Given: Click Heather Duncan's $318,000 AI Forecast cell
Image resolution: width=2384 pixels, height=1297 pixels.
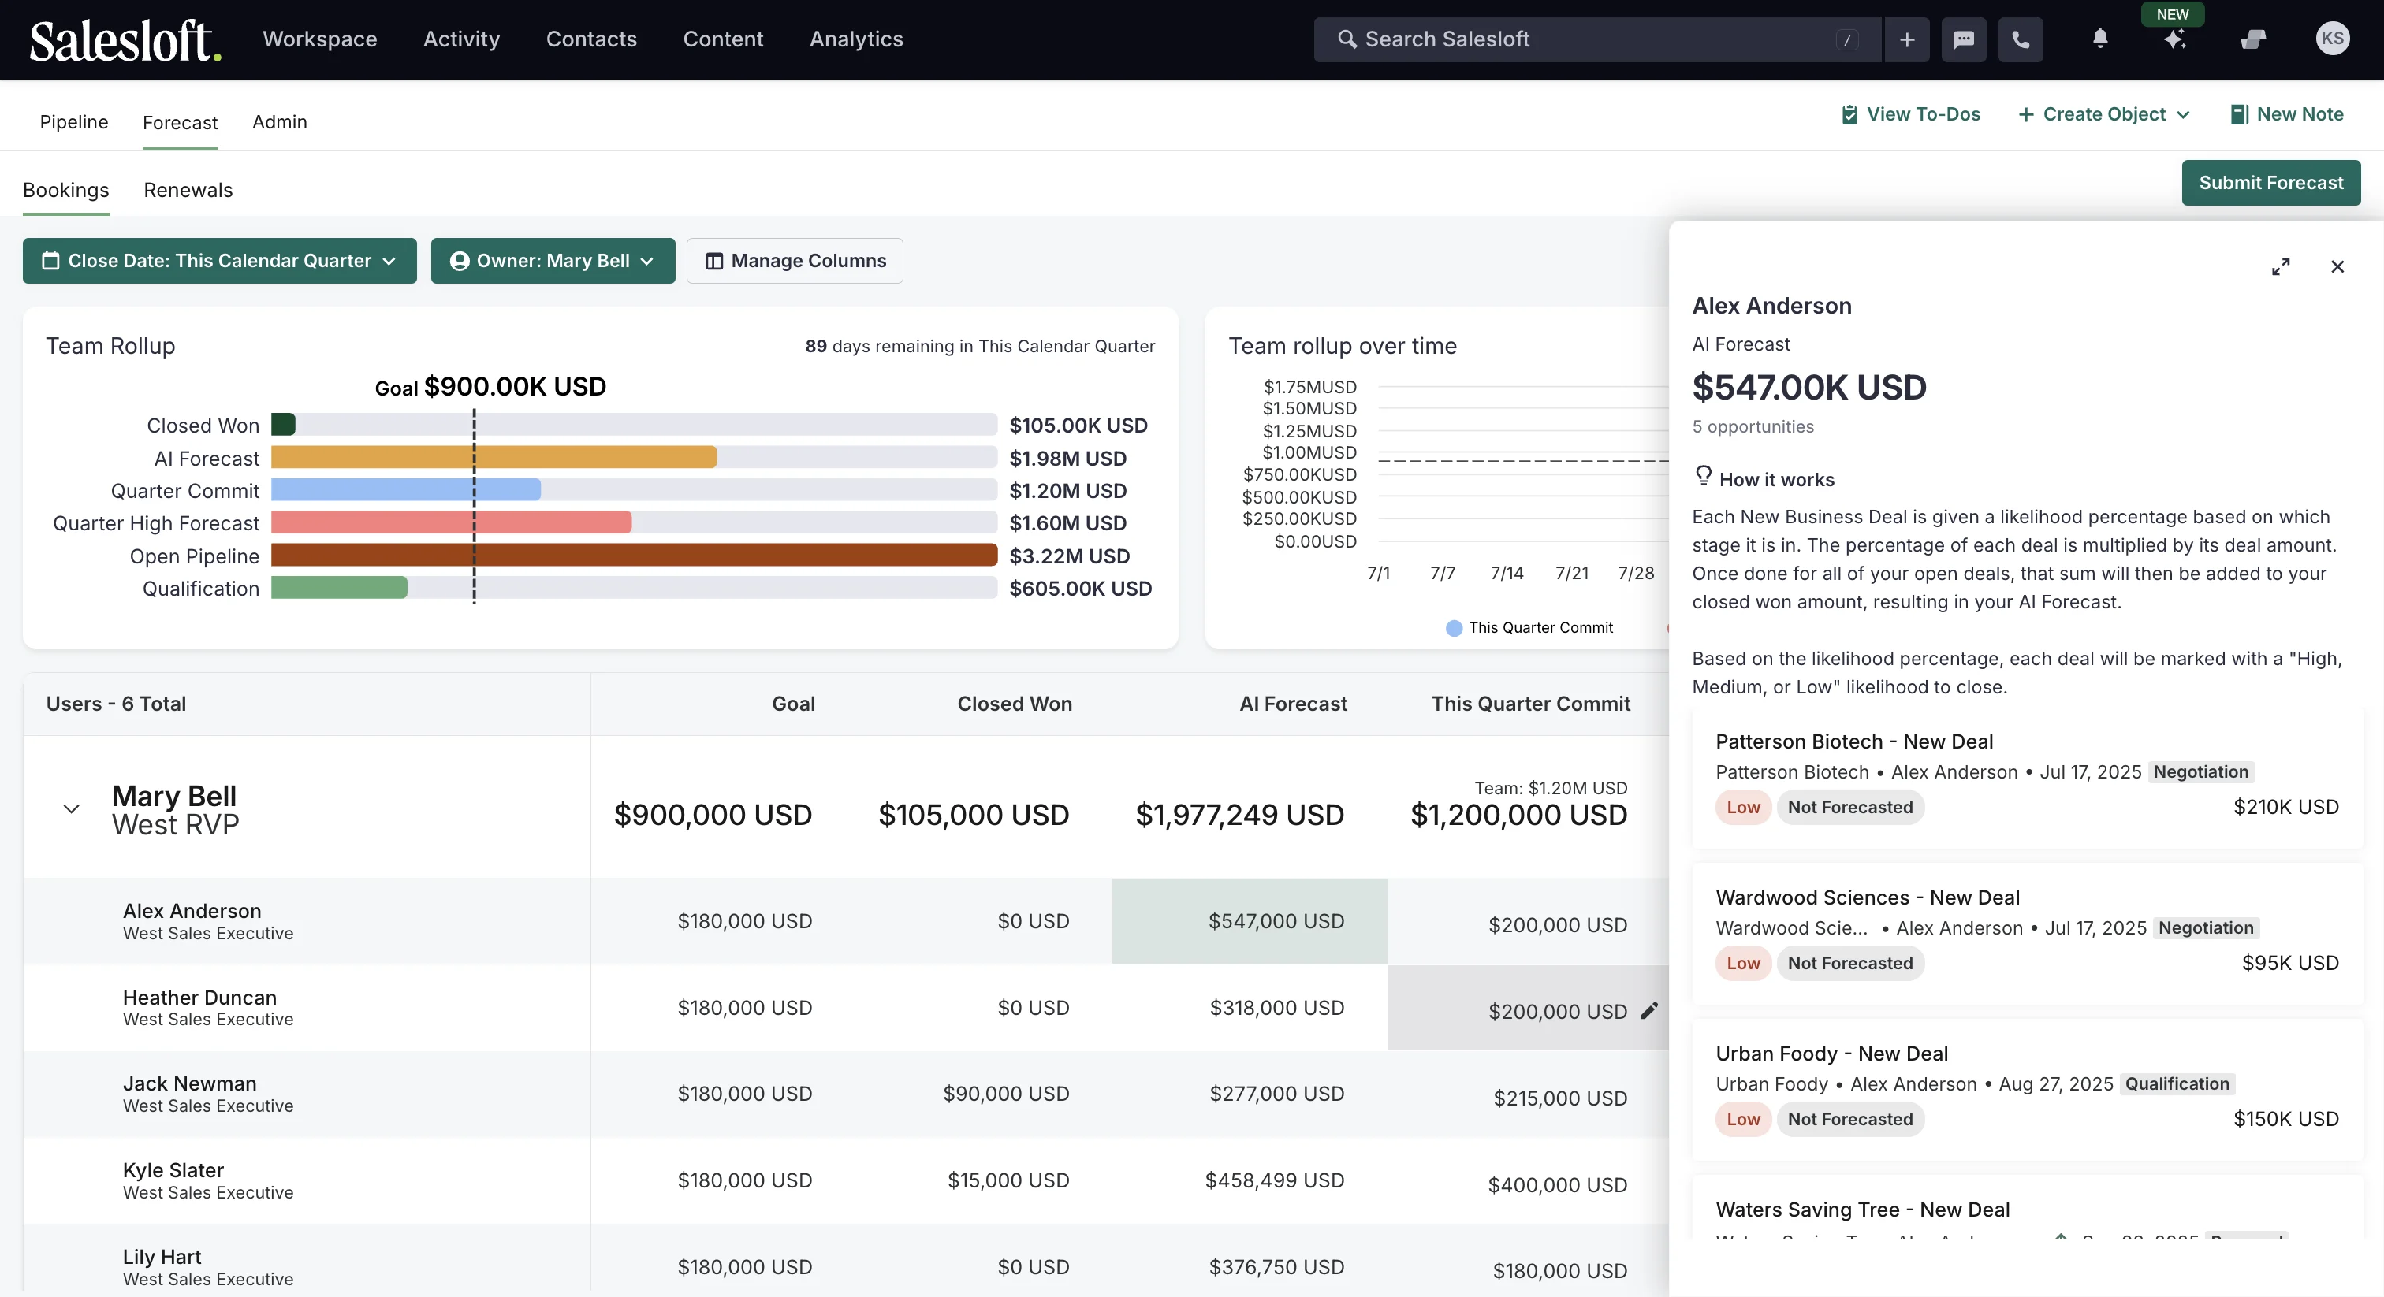Looking at the screenshot, I should (1249, 1008).
